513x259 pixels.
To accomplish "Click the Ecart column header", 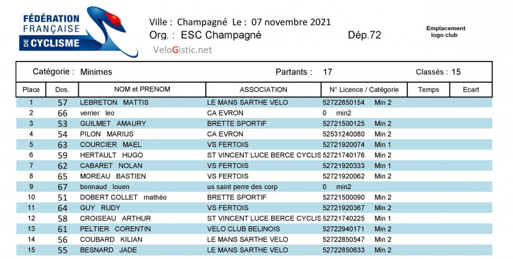I will click(x=471, y=90).
